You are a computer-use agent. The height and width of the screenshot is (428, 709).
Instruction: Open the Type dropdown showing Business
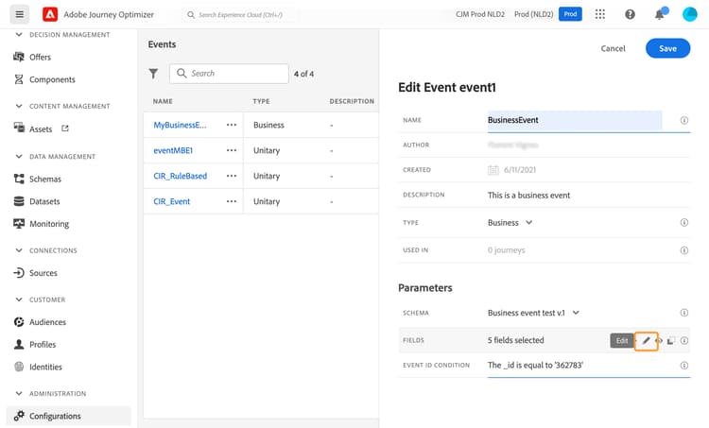coord(510,222)
